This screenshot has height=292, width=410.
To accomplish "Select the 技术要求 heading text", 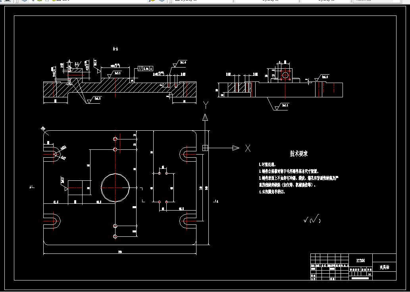I will (x=299, y=154).
